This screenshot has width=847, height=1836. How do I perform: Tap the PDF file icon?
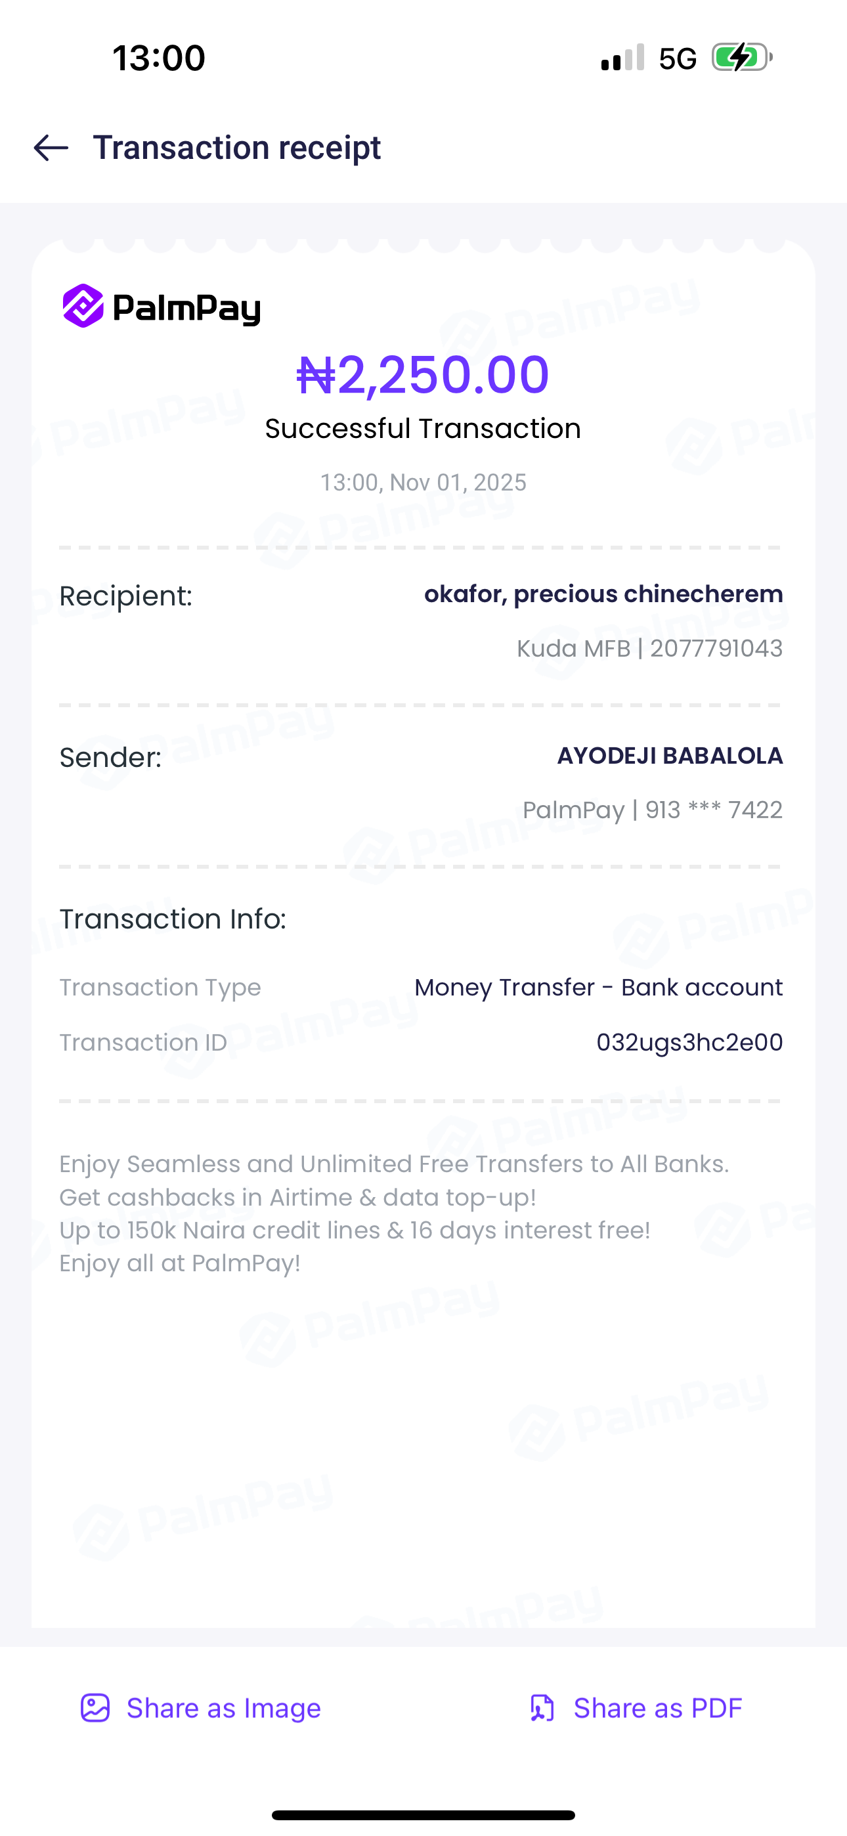542,1709
